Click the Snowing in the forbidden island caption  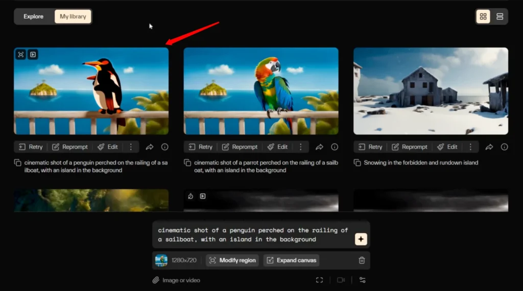(421, 163)
